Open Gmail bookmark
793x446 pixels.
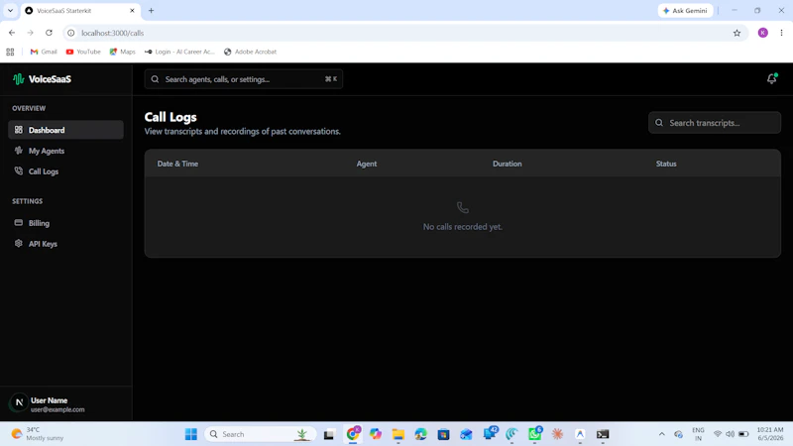44,52
